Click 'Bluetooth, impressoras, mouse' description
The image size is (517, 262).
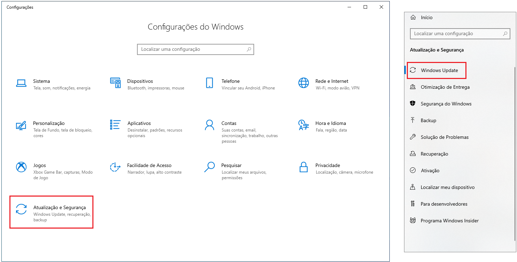pyautogui.click(x=156, y=88)
